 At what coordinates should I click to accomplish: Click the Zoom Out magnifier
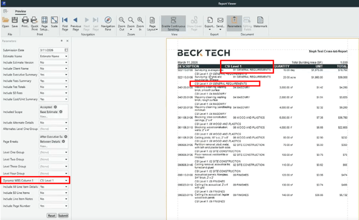(122, 20)
